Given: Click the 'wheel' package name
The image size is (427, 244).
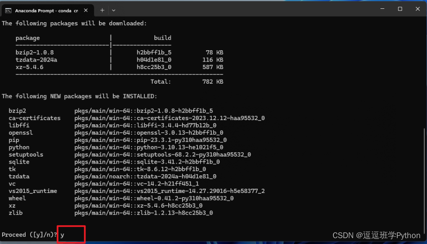Looking at the screenshot, I should [17, 198].
